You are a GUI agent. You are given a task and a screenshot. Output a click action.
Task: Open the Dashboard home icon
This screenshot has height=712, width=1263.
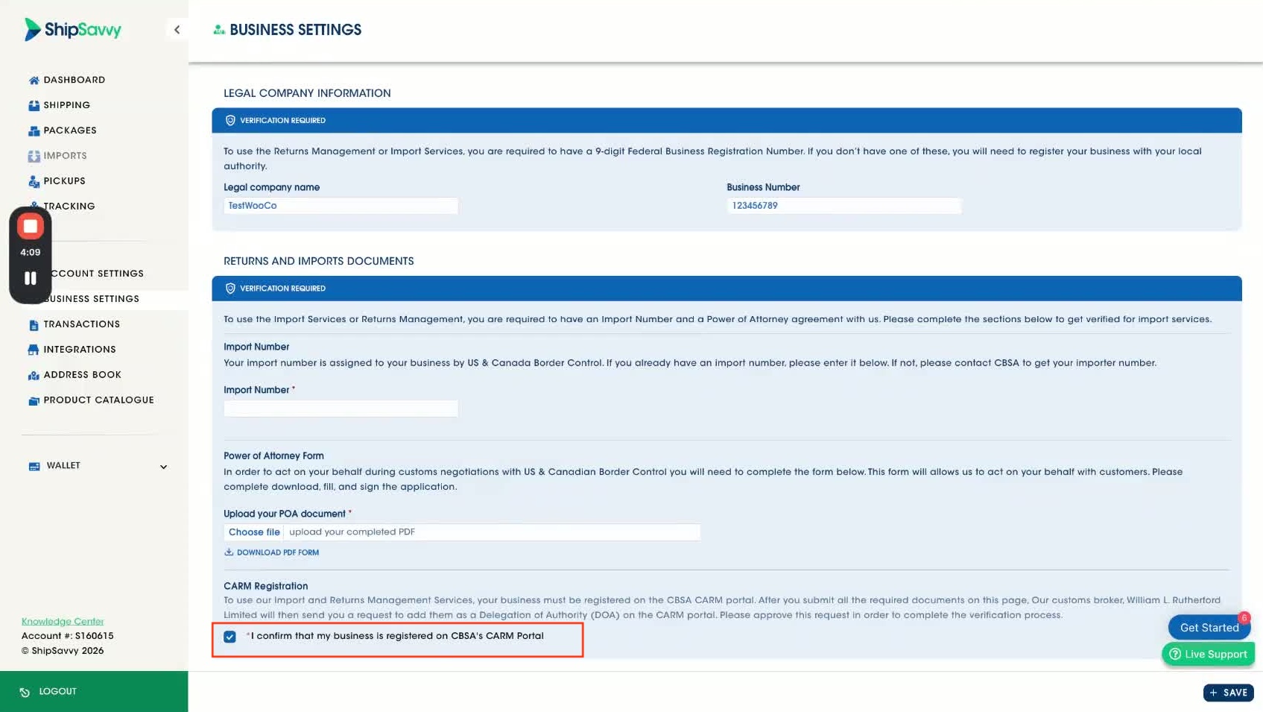(x=34, y=80)
